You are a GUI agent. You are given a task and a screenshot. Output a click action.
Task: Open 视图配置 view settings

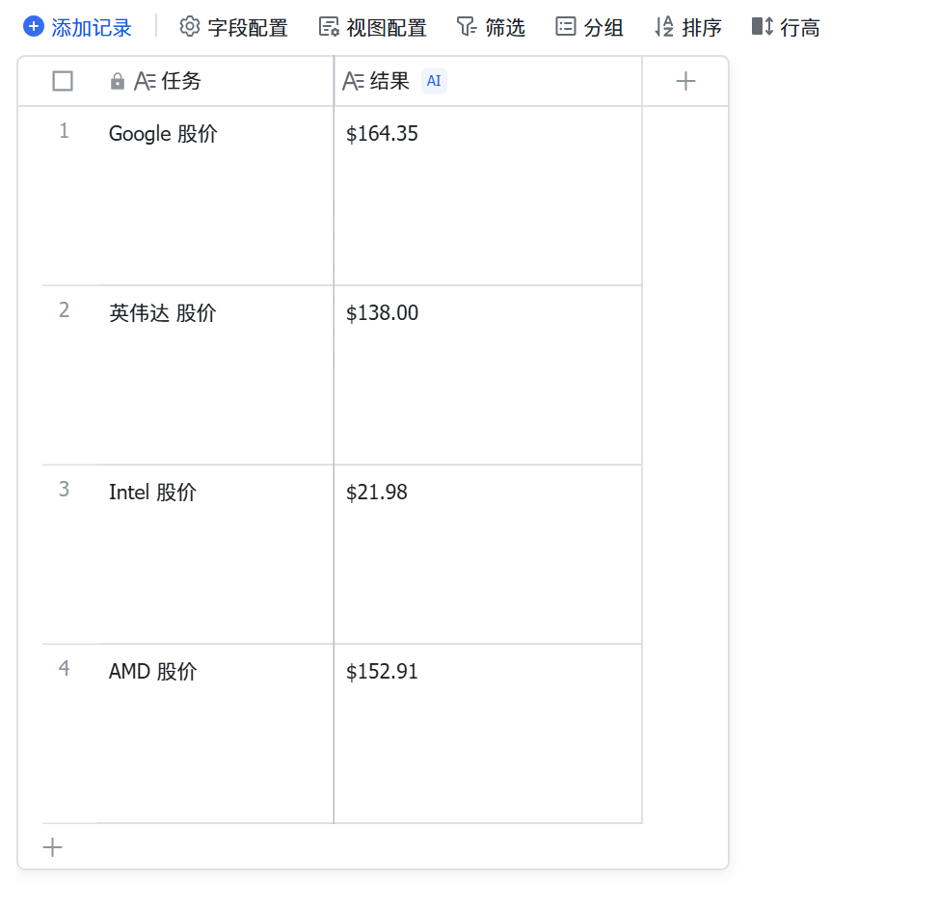point(372,28)
